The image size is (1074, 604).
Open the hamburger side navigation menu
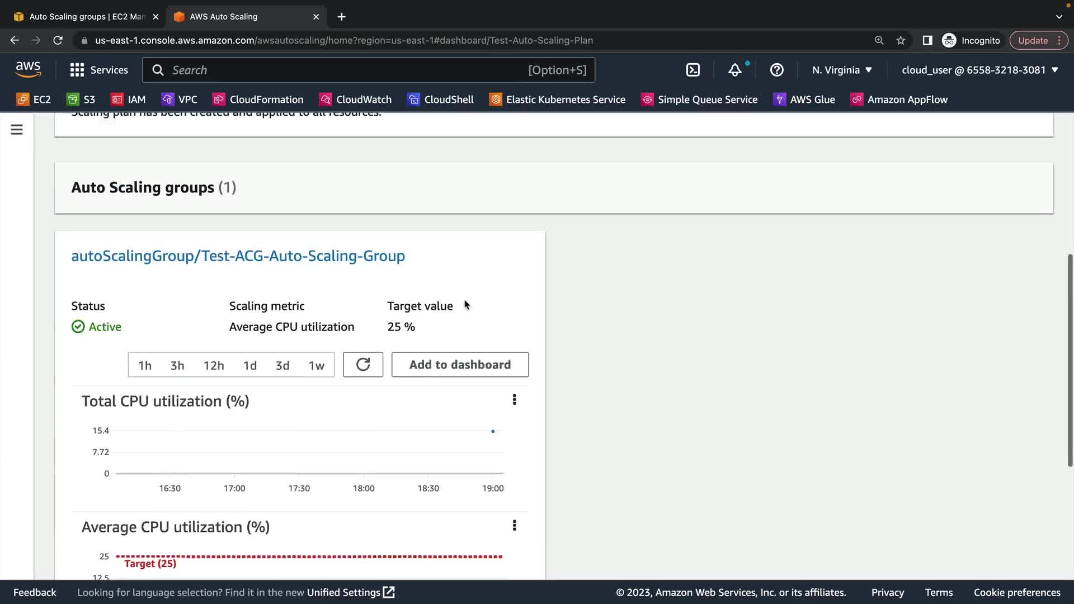pyautogui.click(x=17, y=130)
